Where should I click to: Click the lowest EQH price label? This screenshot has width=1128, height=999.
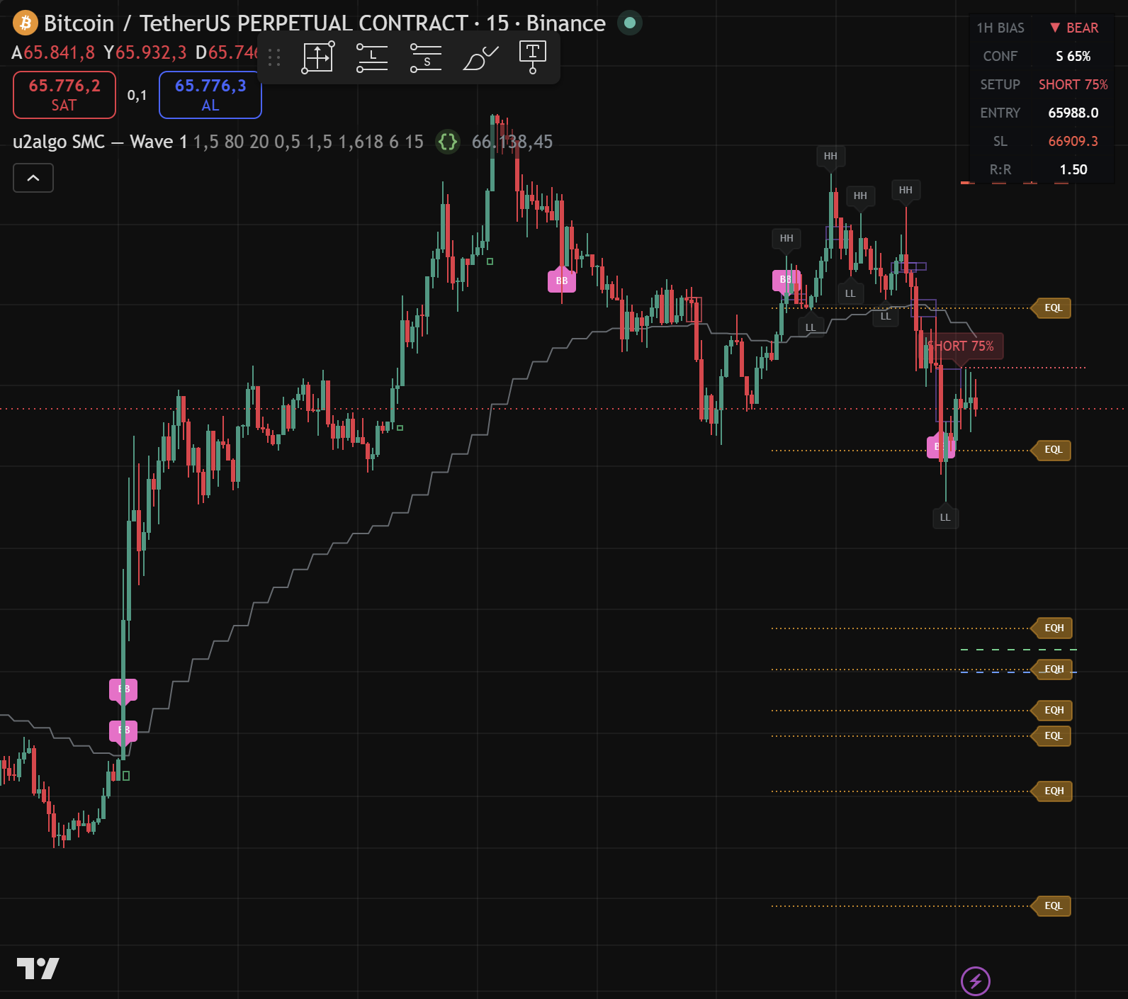tap(1054, 791)
